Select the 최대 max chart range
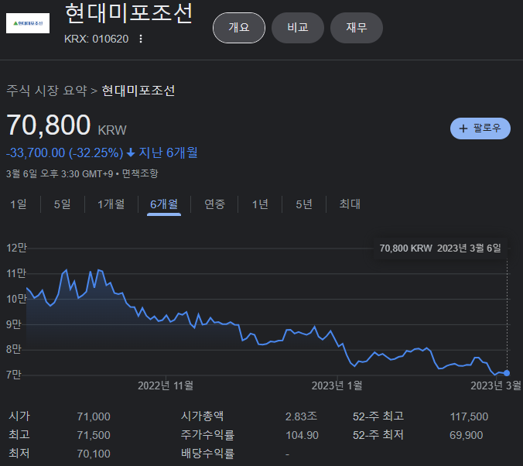The image size is (523, 466). (x=350, y=204)
